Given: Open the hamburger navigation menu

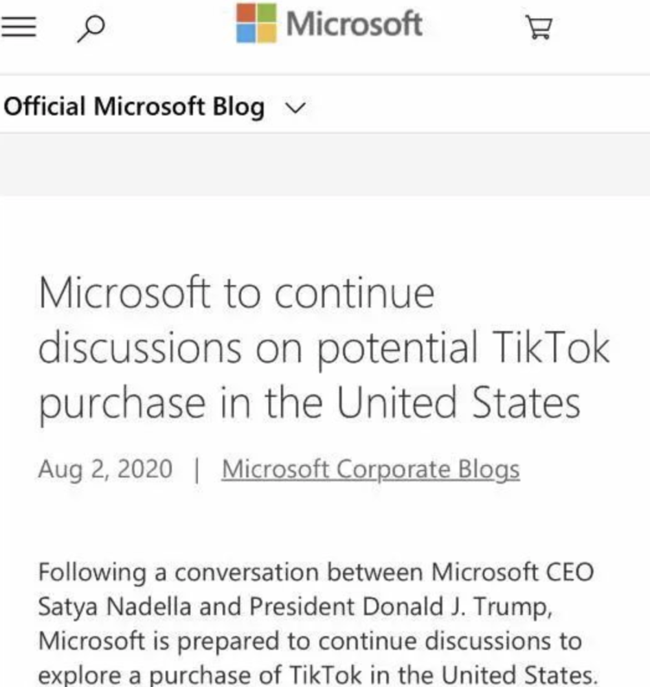Looking at the screenshot, I should pos(19,27).
